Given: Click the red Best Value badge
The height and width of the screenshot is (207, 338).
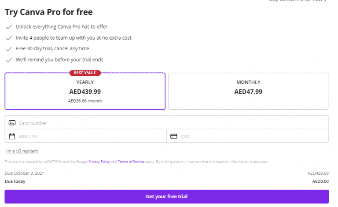Looking at the screenshot, I should [85, 73].
